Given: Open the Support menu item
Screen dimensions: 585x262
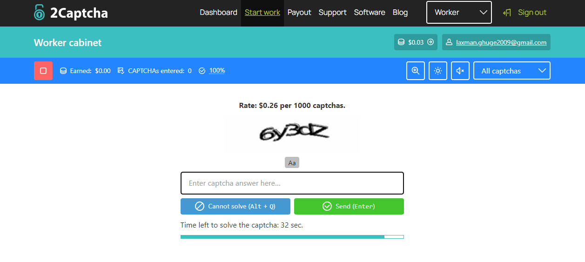Looking at the screenshot, I should (332, 13).
